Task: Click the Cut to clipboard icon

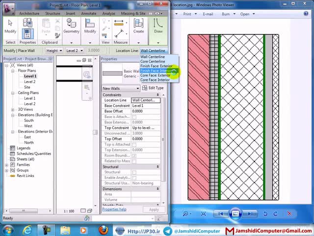Action: pyautogui.click(x=57, y=21)
